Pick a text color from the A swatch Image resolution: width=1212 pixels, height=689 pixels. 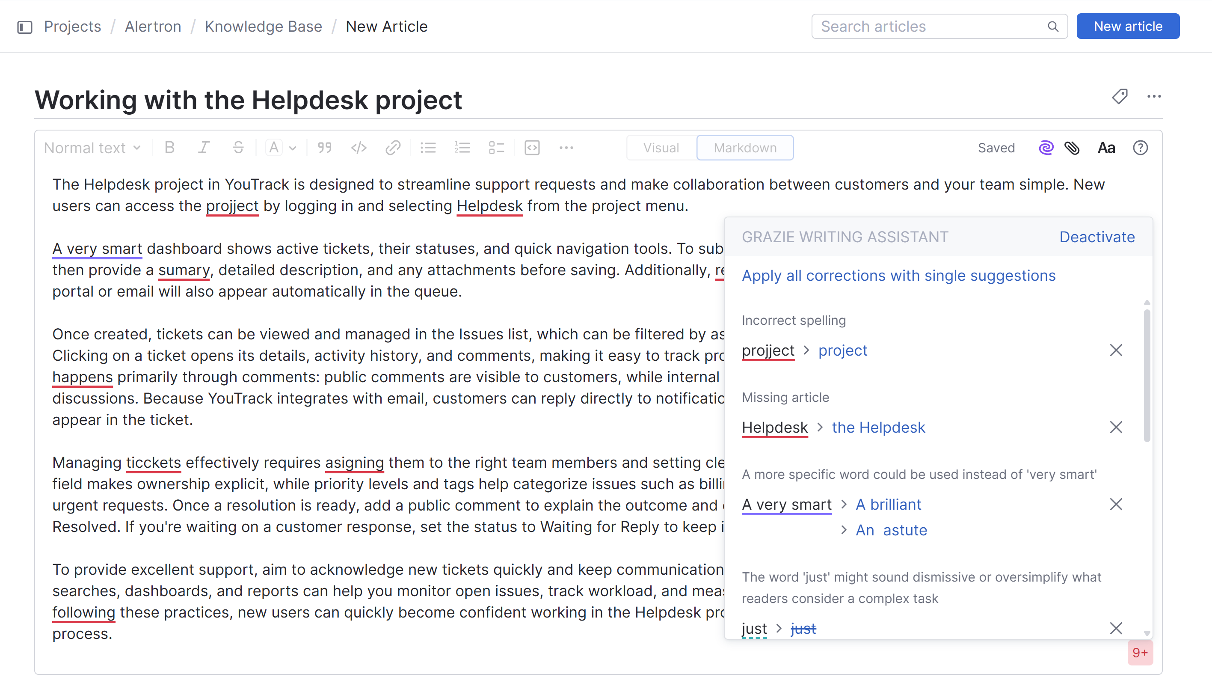(273, 147)
